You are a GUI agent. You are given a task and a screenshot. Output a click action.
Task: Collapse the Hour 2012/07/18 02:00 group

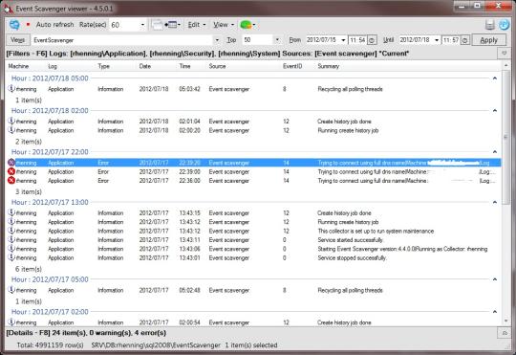pyautogui.click(x=495, y=111)
